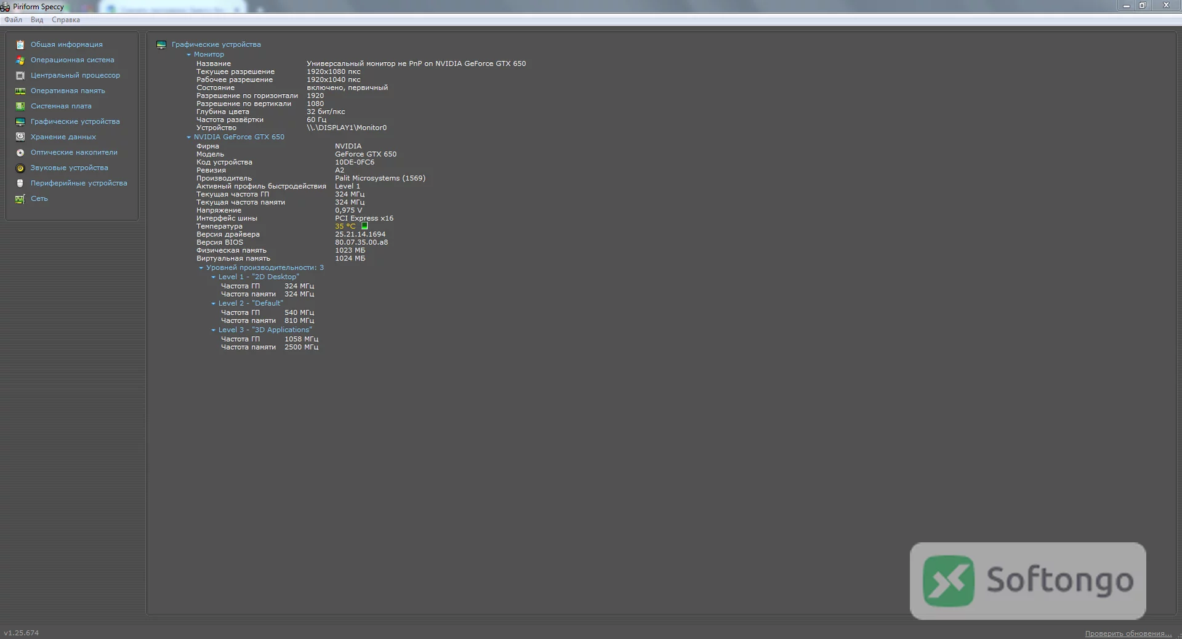Select the Центральный процессор sidebar label
The width and height of the screenshot is (1182, 639).
pos(75,75)
